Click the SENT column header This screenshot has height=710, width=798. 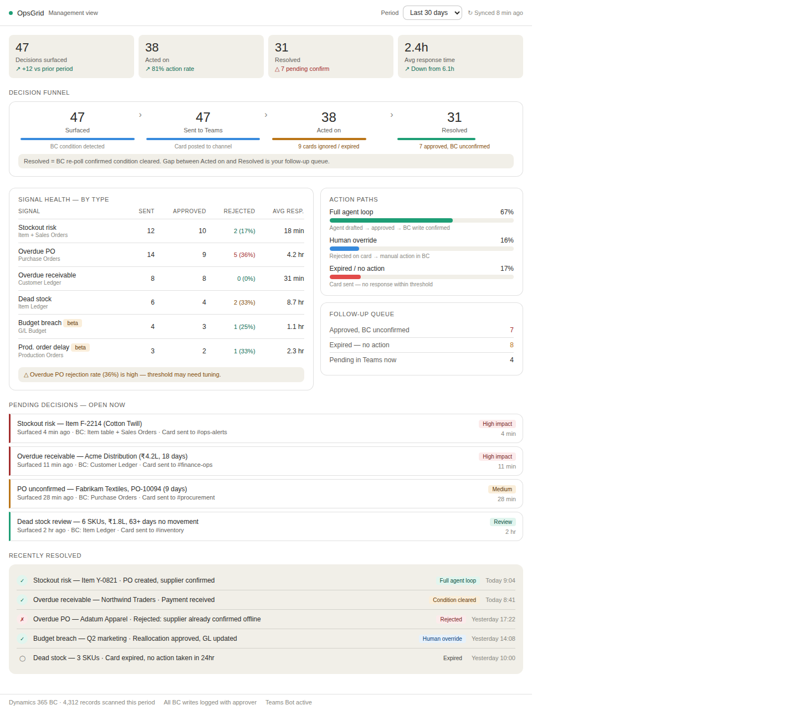pyautogui.click(x=146, y=211)
